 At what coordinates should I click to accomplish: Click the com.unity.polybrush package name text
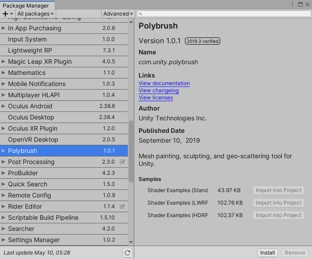click(168, 62)
